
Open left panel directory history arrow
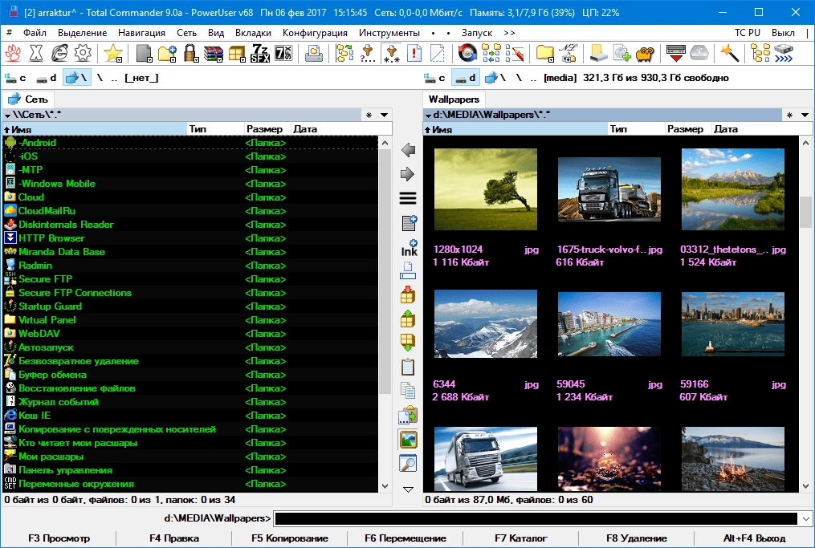tap(384, 115)
